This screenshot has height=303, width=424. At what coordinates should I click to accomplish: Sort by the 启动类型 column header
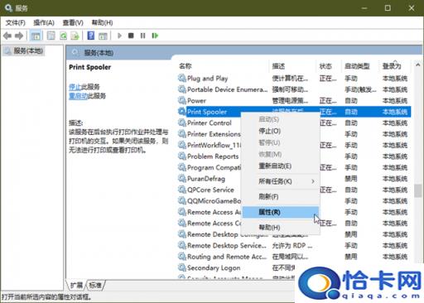[x=360, y=66]
